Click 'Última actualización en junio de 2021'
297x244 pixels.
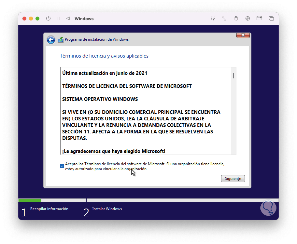[x=105, y=73]
